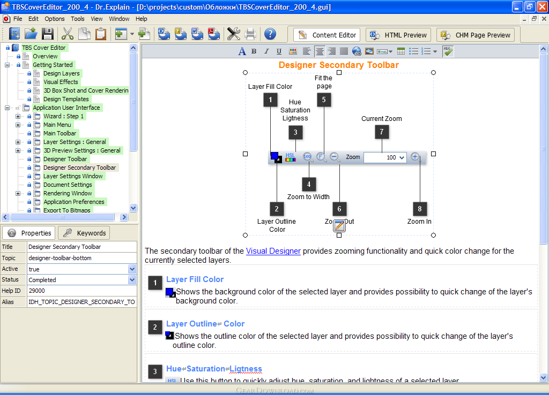549x395 pixels.
Task: Open arrow next to add topic icon
Action: tap(132, 34)
